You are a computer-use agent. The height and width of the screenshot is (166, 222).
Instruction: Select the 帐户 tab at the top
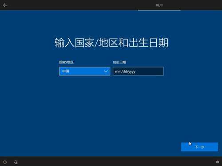(159, 5)
